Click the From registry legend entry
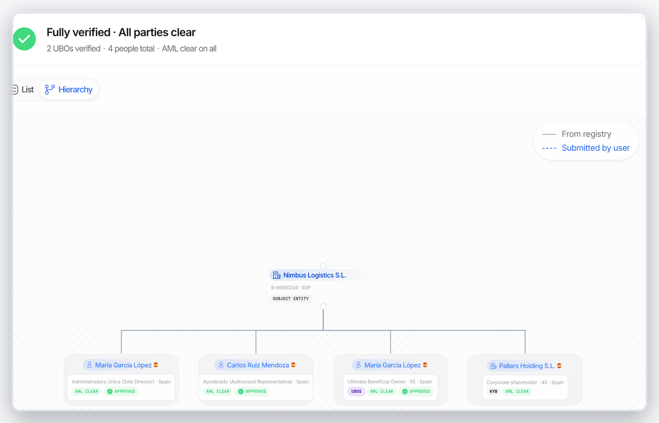Screen dimensions: 659x423 coord(577,134)
